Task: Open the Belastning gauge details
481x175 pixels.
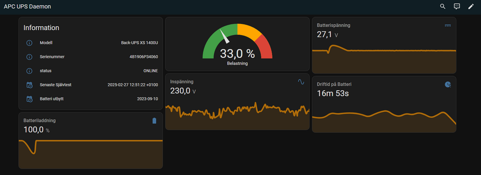Action: pyautogui.click(x=237, y=44)
